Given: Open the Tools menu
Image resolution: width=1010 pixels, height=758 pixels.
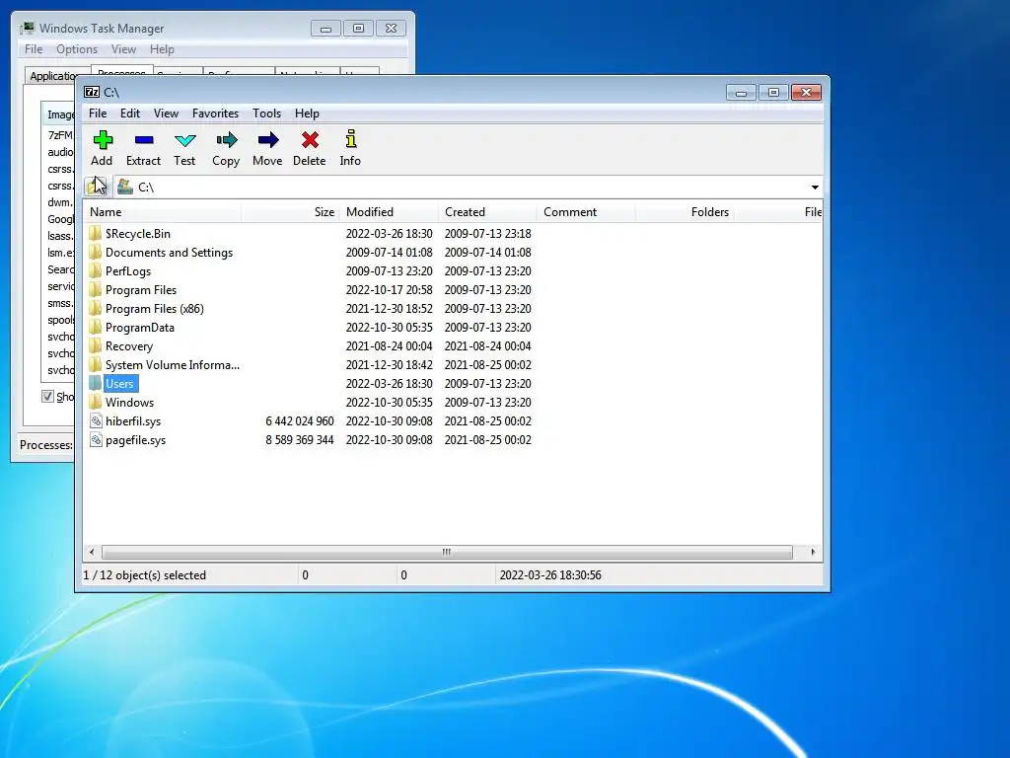Looking at the screenshot, I should click(266, 114).
